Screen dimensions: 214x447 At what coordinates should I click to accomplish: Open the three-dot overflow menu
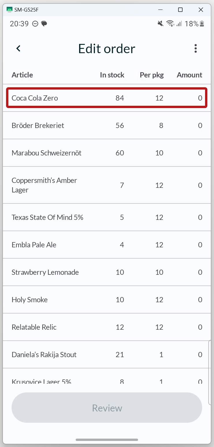[196, 49]
